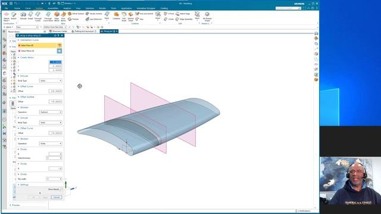Screen dimensions: 381x214
Task: Open the Discovery Center tab
Action: (58, 32)
